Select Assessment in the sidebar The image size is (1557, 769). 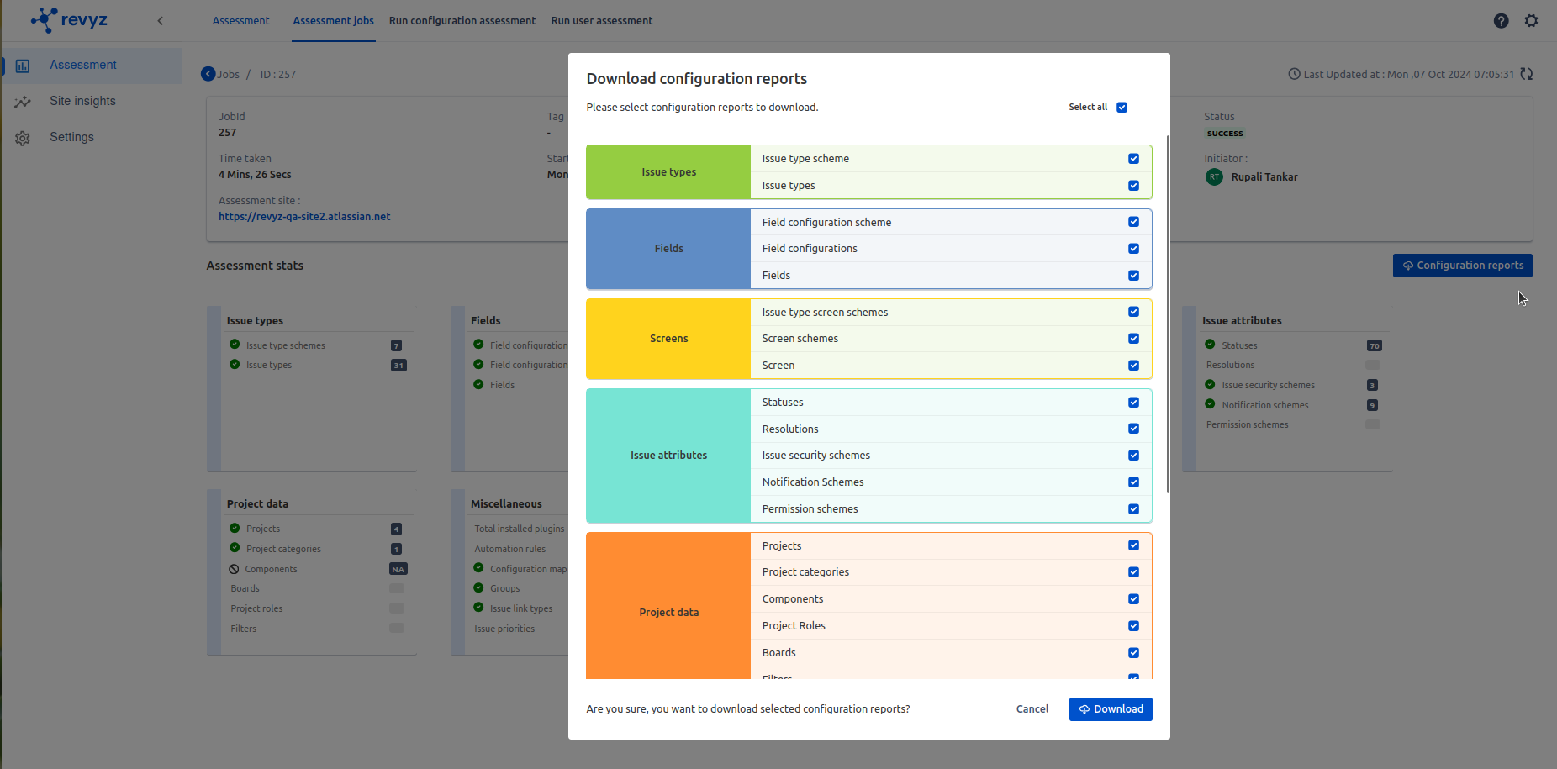pos(92,66)
